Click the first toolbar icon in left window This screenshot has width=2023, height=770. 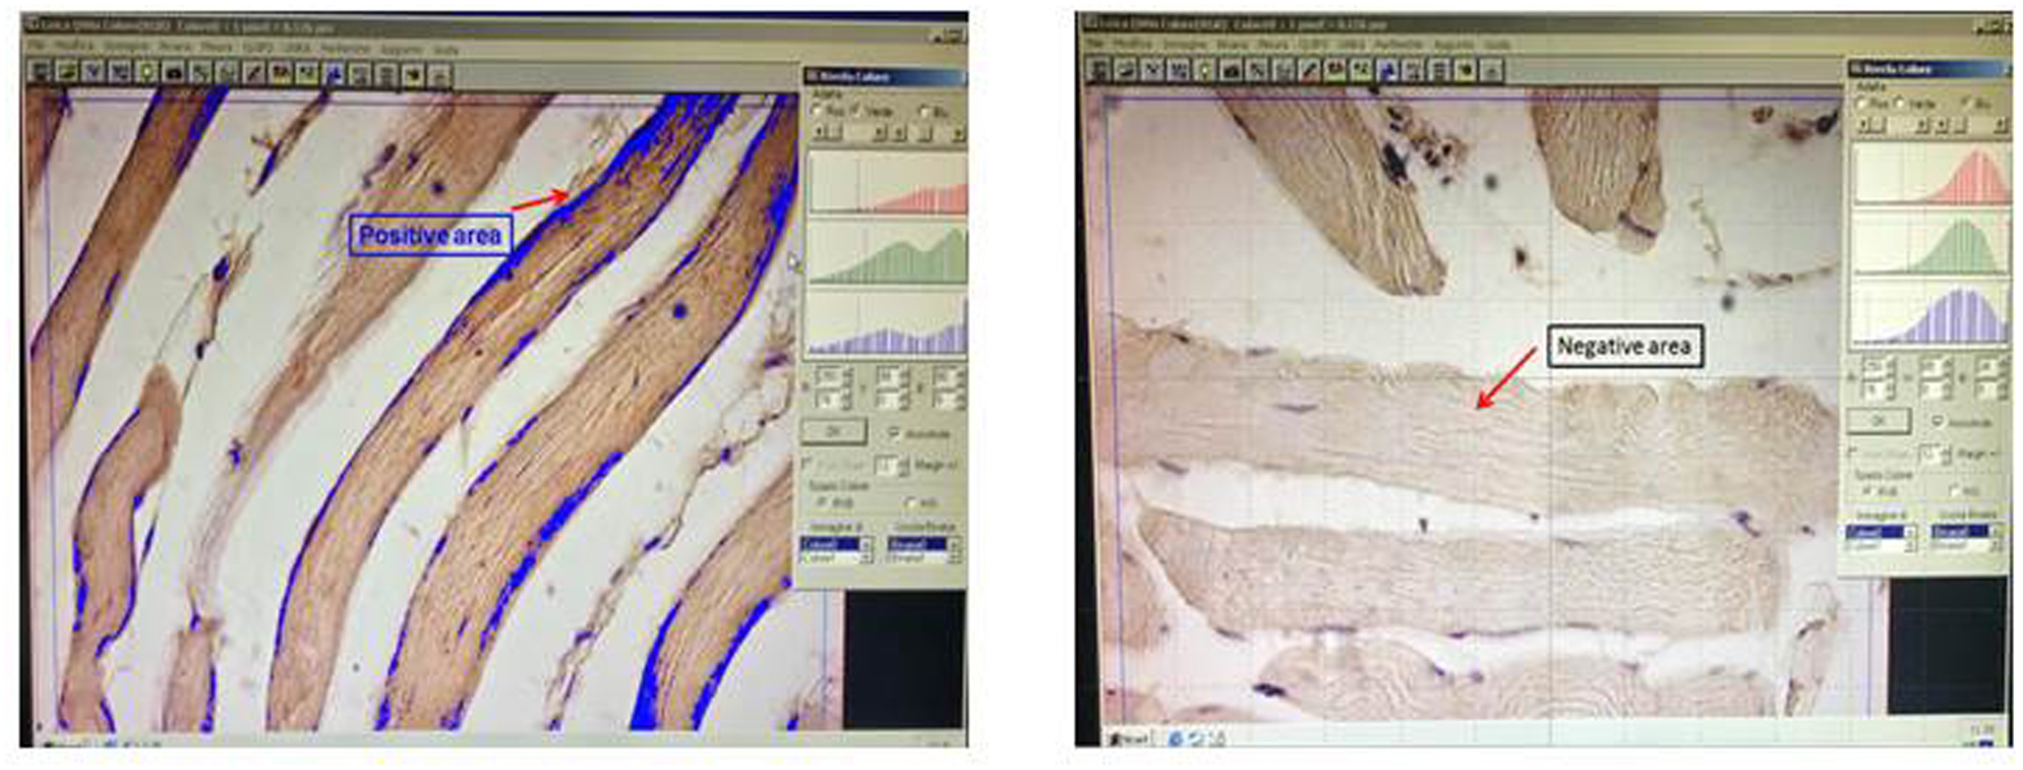(39, 71)
